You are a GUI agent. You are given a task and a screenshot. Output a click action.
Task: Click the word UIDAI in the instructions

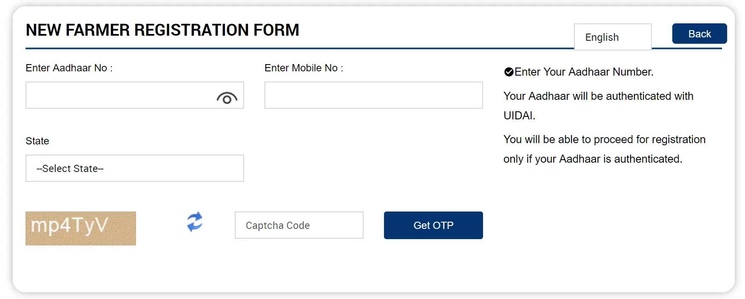pyautogui.click(x=519, y=116)
